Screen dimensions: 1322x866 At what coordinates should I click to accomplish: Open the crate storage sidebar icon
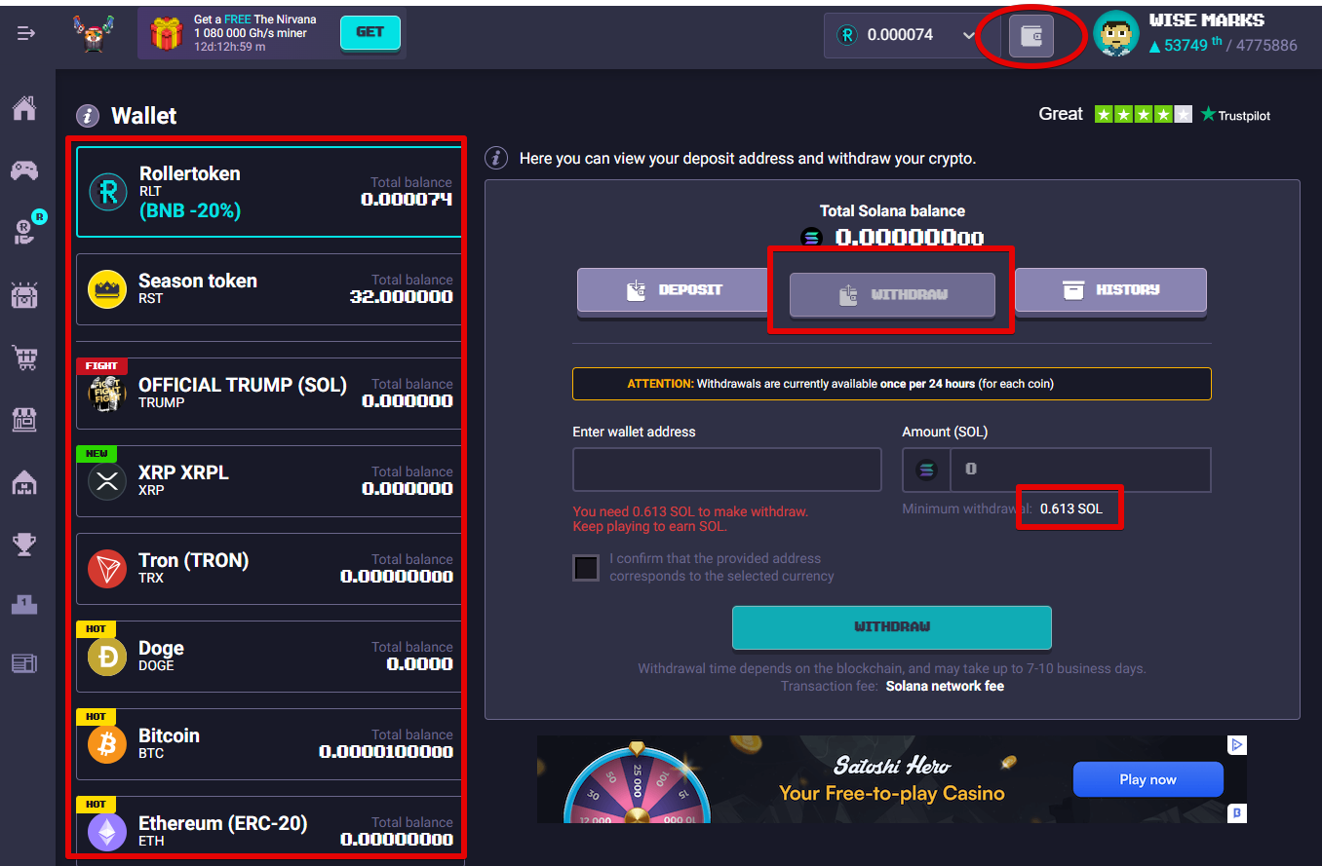click(x=24, y=295)
